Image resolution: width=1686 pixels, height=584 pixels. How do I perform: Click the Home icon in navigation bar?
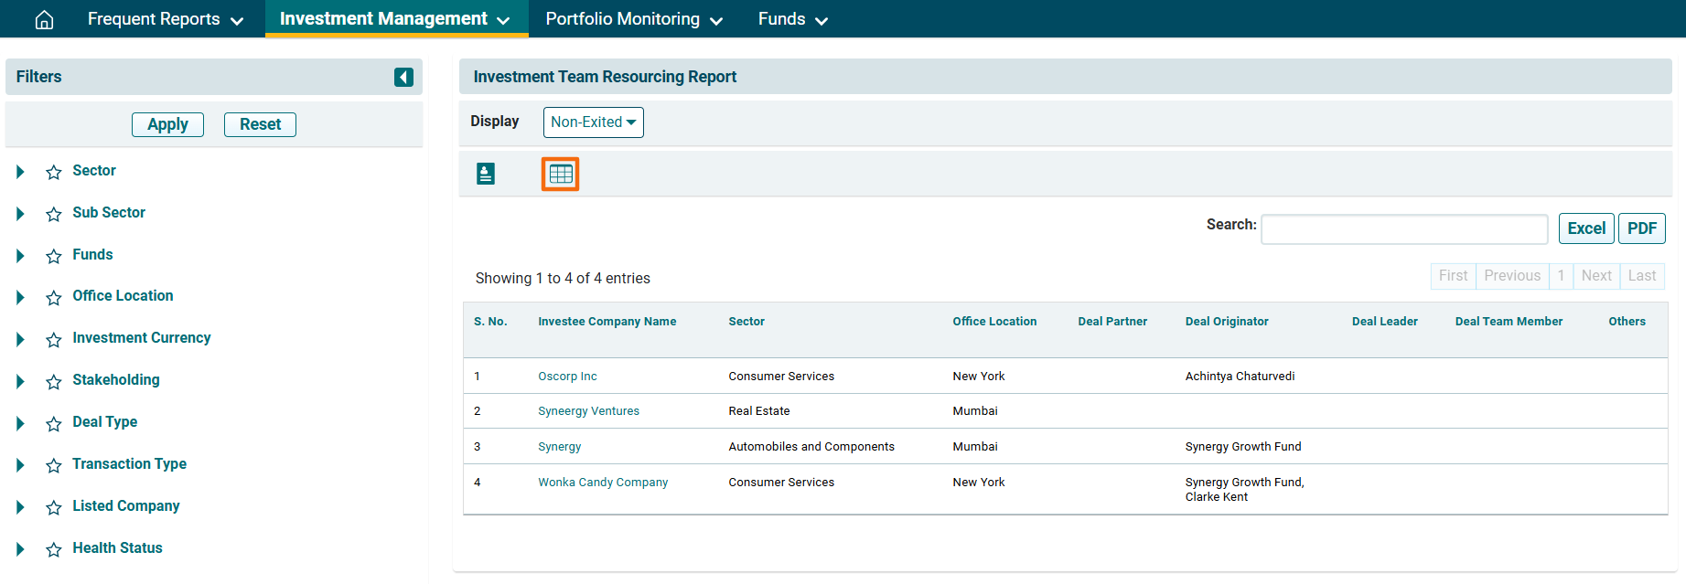[44, 19]
